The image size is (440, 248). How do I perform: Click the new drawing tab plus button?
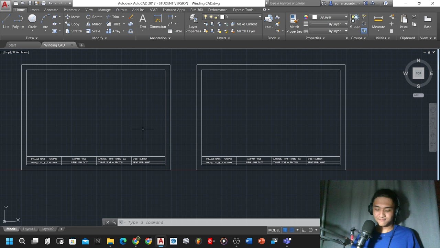(81, 45)
